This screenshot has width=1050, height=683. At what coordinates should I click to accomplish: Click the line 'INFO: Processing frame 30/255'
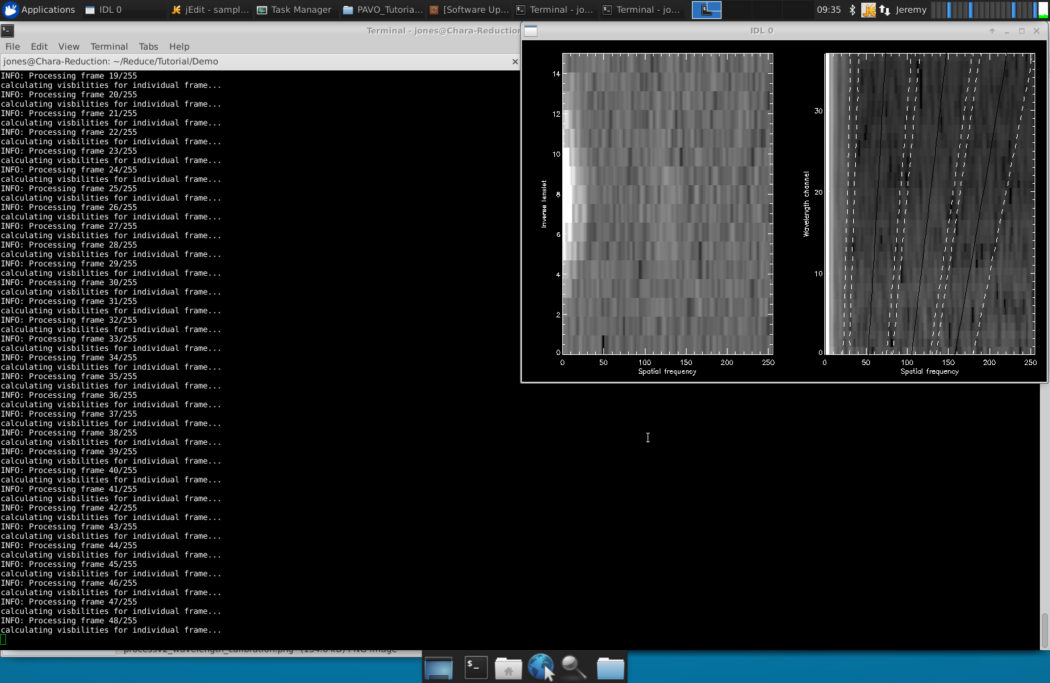pos(69,282)
